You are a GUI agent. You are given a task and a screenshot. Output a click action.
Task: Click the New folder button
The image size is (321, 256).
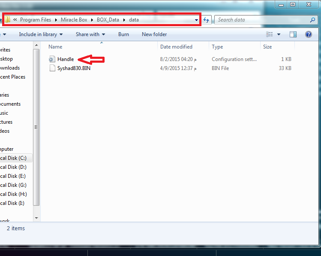(x=154, y=34)
